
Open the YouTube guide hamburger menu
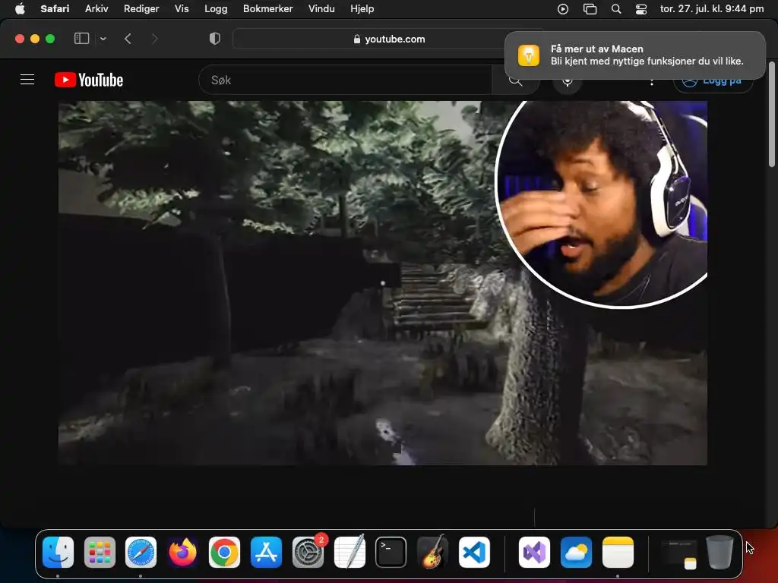pos(27,80)
